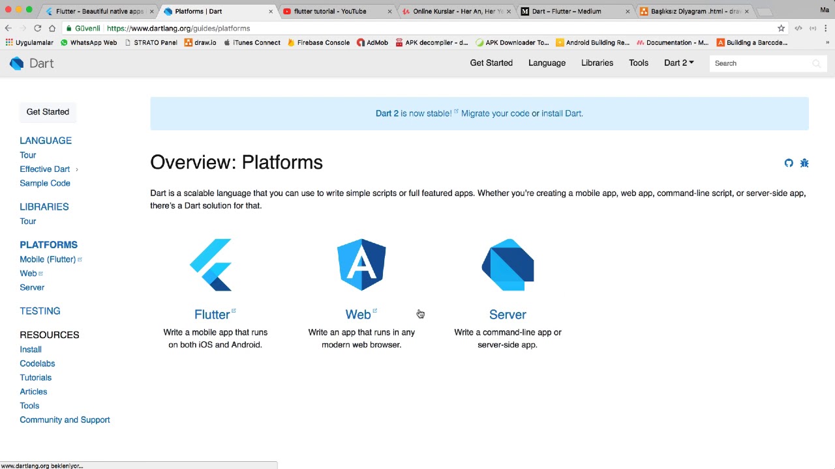This screenshot has width=835, height=469.
Task: Open the Firebase Console bookmark
Action: pyautogui.click(x=318, y=42)
